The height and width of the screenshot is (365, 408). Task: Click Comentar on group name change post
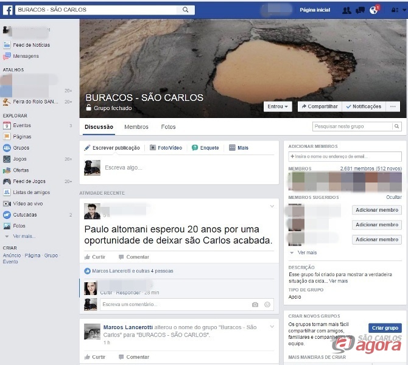coord(134,357)
